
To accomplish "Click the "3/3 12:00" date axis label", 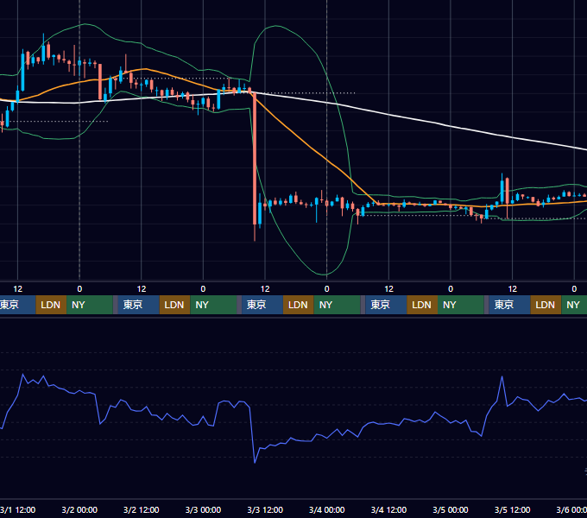I will tap(265, 509).
